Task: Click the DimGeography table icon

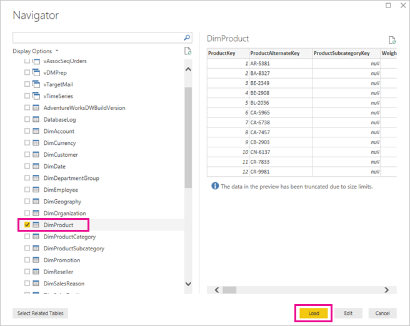Action: pos(36,201)
